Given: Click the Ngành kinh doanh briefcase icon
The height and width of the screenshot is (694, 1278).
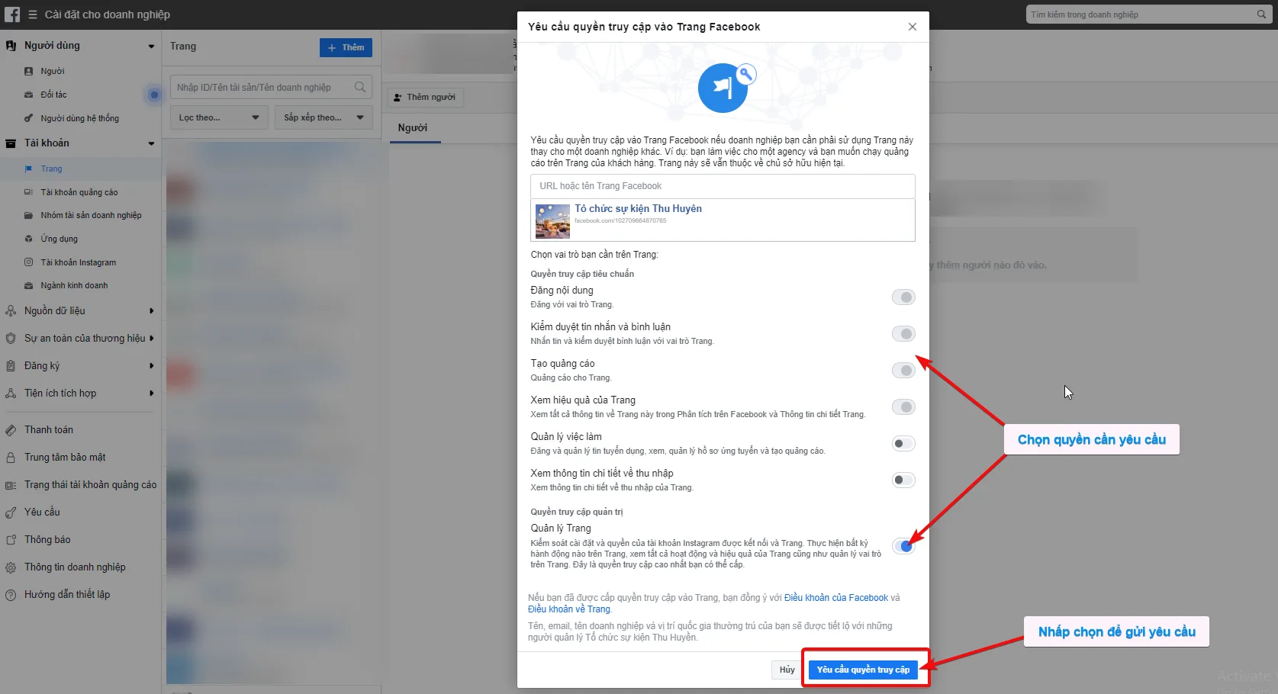Looking at the screenshot, I should pos(29,285).
